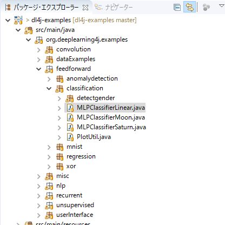Screen dimensions: 225x225
Task: Click the convolution package icon
Action: click(x=49, y=50)
